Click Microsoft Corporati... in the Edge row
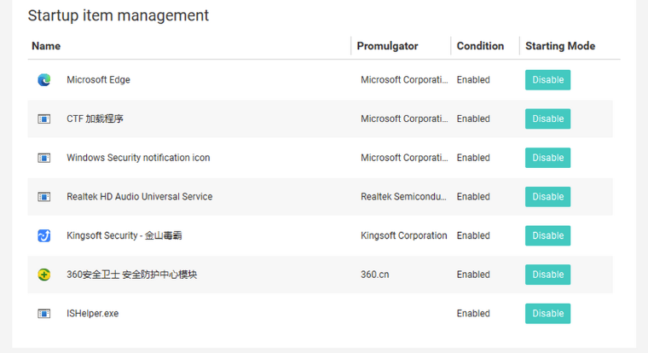The image size is (648, 353). pos(404,80)
